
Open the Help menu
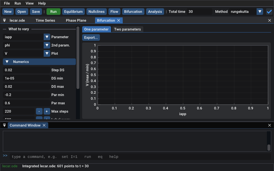(42, 3)
